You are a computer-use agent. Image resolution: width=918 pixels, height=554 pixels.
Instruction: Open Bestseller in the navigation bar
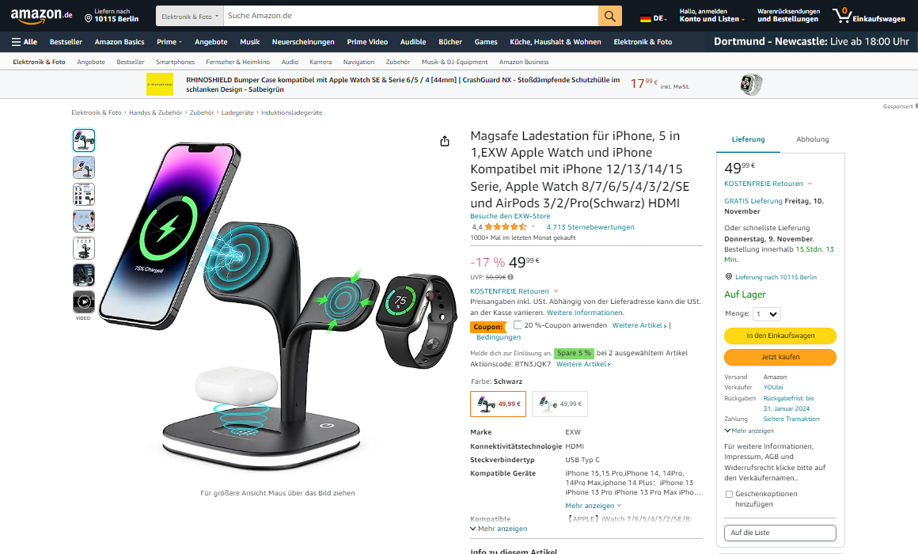[66, 42]
